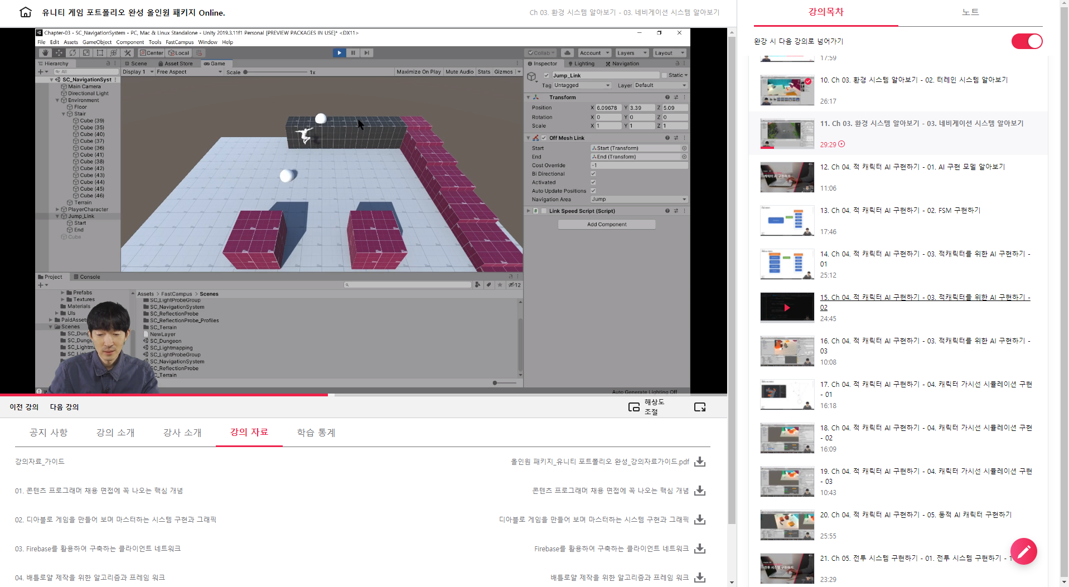This screenshot has width=1069, height=587.
Task: Download 배틀로얄 제작을 위한 알고리즘 material
Action: coord(700,578)
